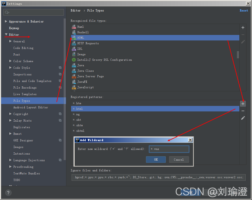Expand the General node

point(10,41)
